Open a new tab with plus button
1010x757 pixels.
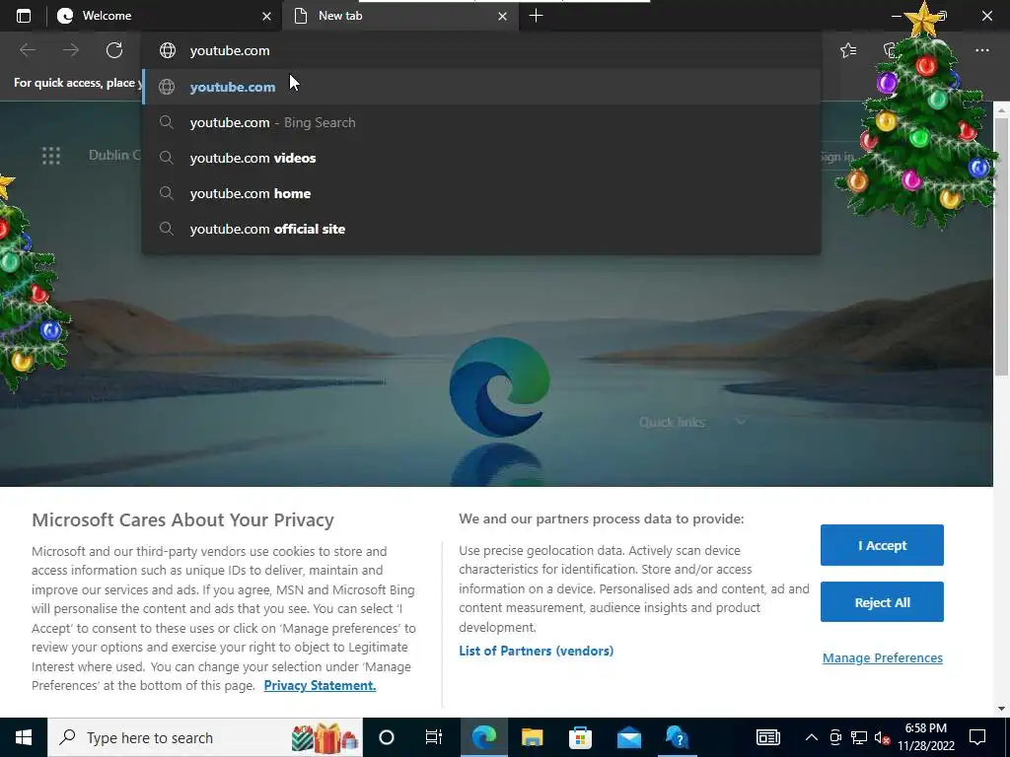(x=536, y=16)
